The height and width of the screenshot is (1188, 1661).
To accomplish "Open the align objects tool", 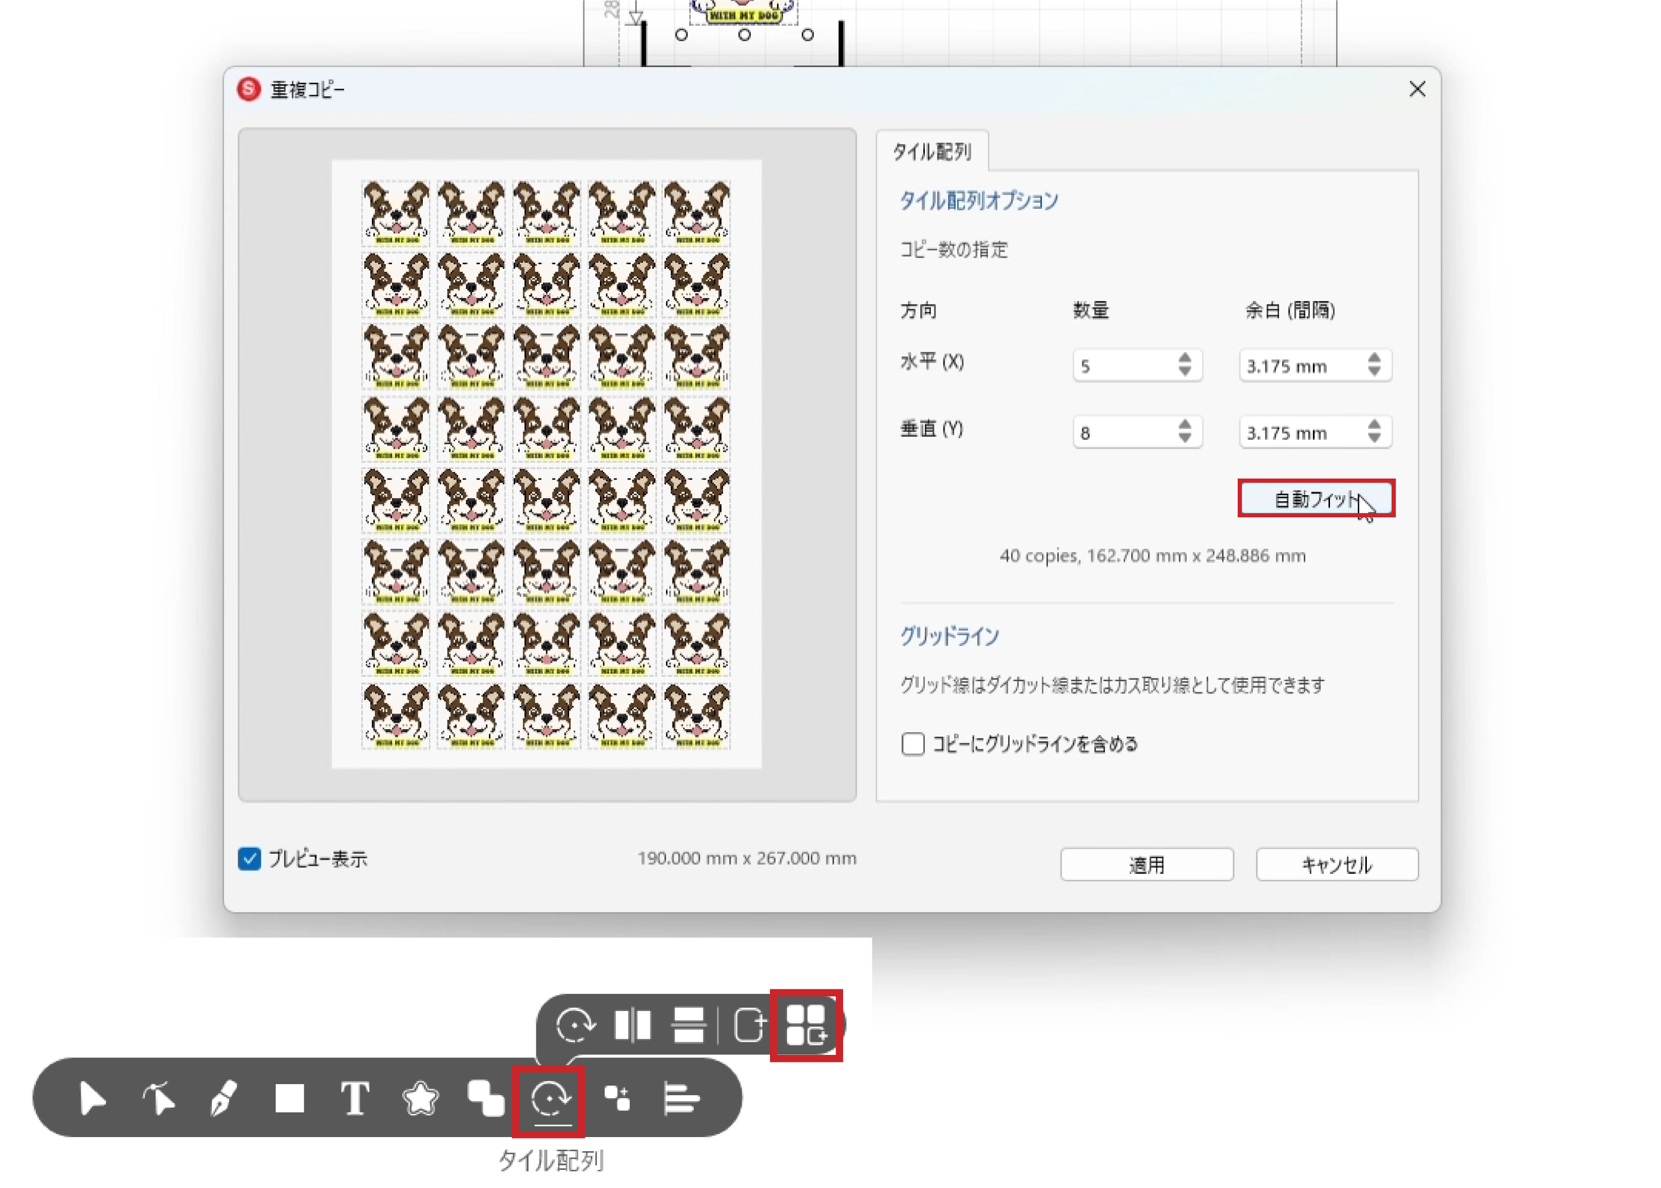I will 681,1098.
